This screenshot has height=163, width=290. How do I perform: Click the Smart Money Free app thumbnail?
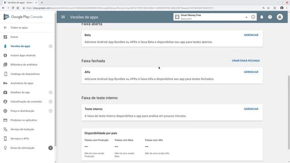click(177, 17)
